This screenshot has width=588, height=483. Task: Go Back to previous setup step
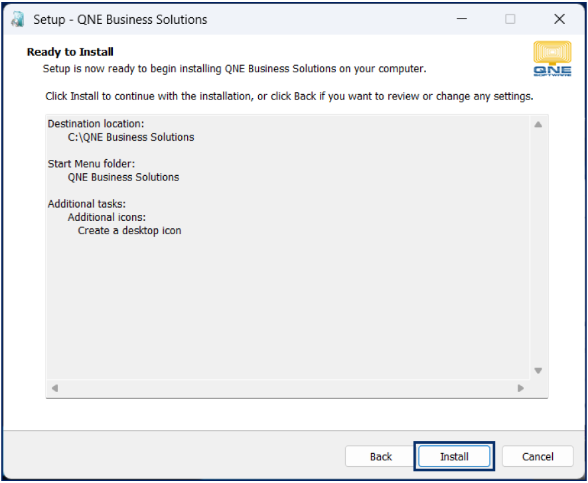point(381,456)
